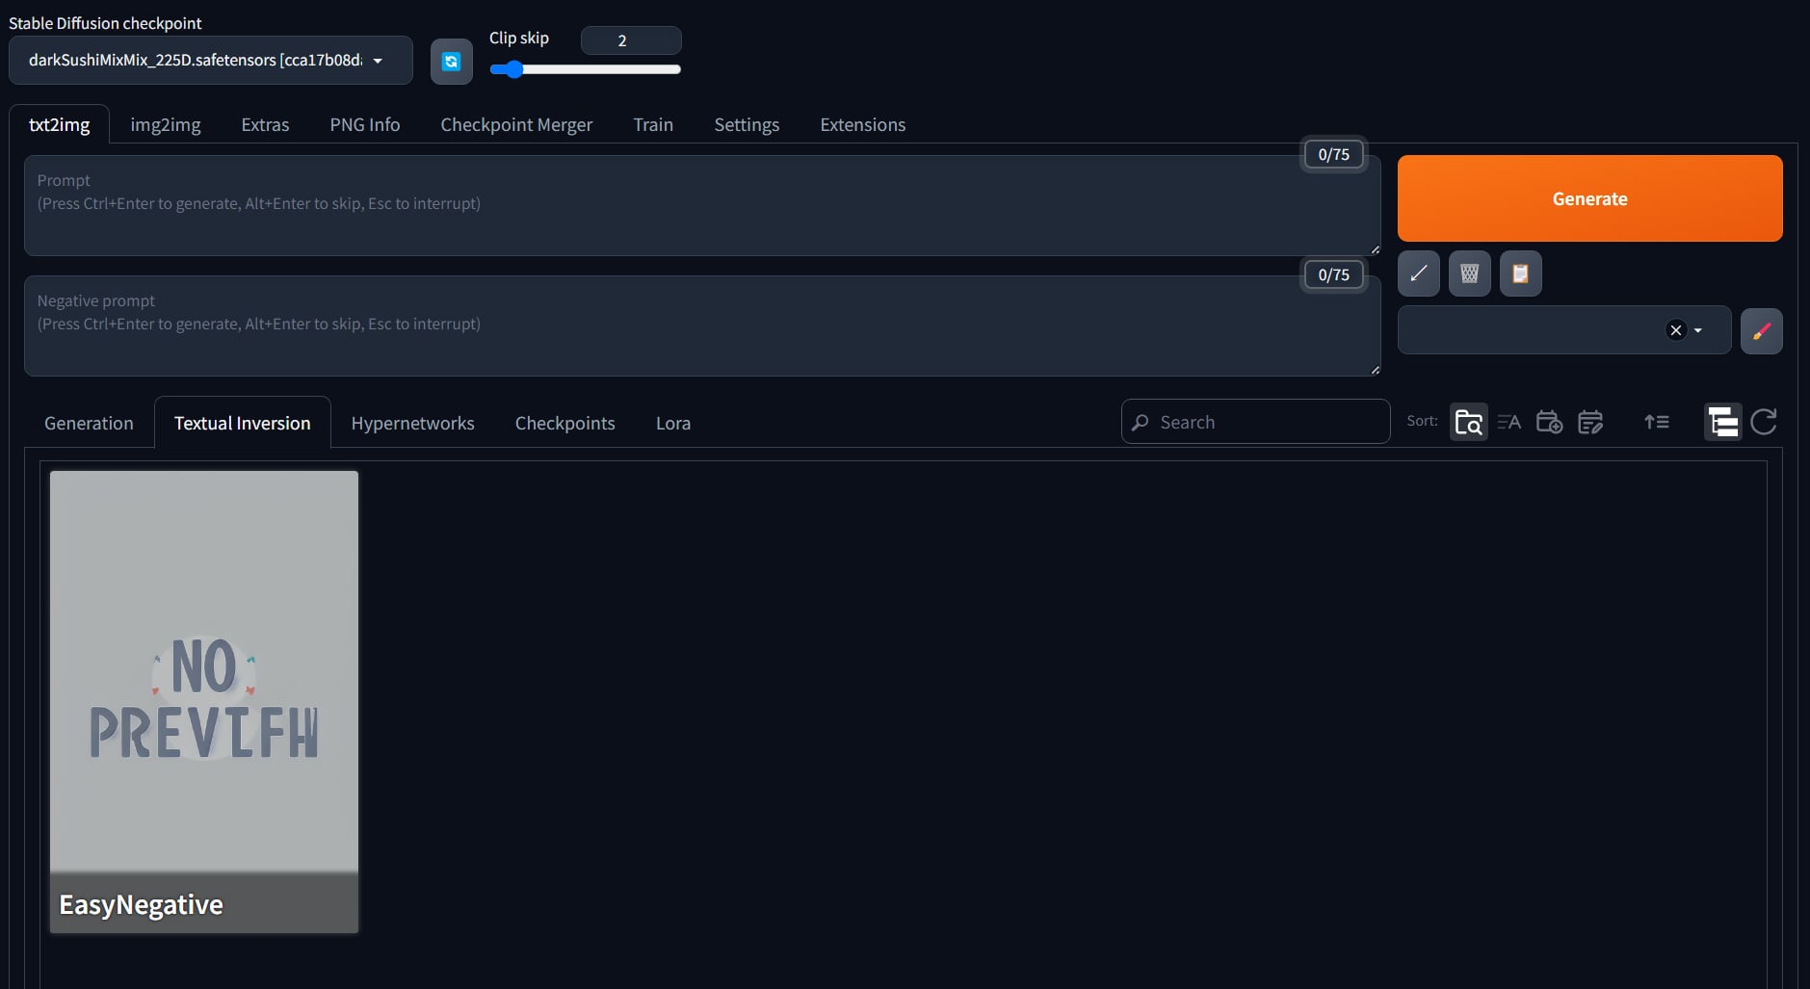Apply selected styles with the clipboard icon
The width and height of the screenshot is (1810, 989).
point(1520,273)
